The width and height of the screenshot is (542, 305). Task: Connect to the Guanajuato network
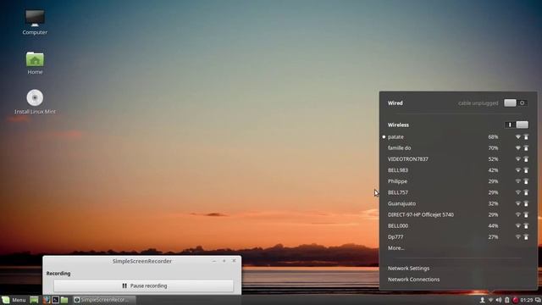click(458, 203)
